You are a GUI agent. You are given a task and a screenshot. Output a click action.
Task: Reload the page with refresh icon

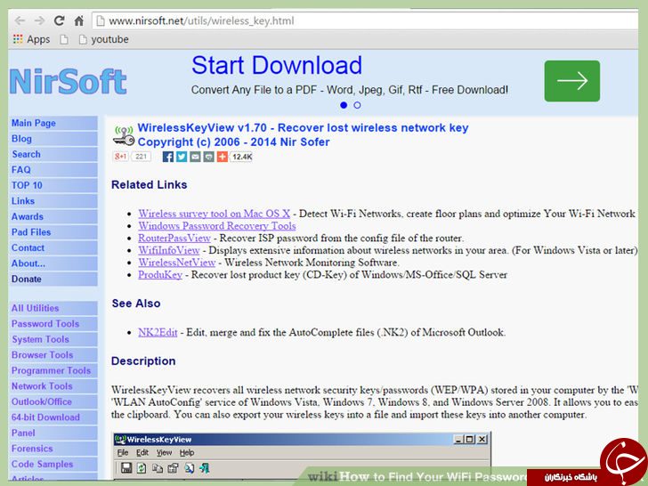pyautogui.click(x=59, y=20)
